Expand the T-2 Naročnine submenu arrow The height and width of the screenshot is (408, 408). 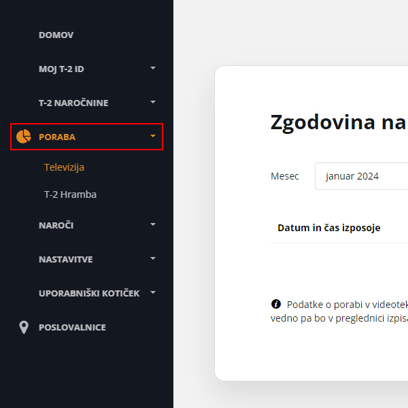(x=153, y=102)
